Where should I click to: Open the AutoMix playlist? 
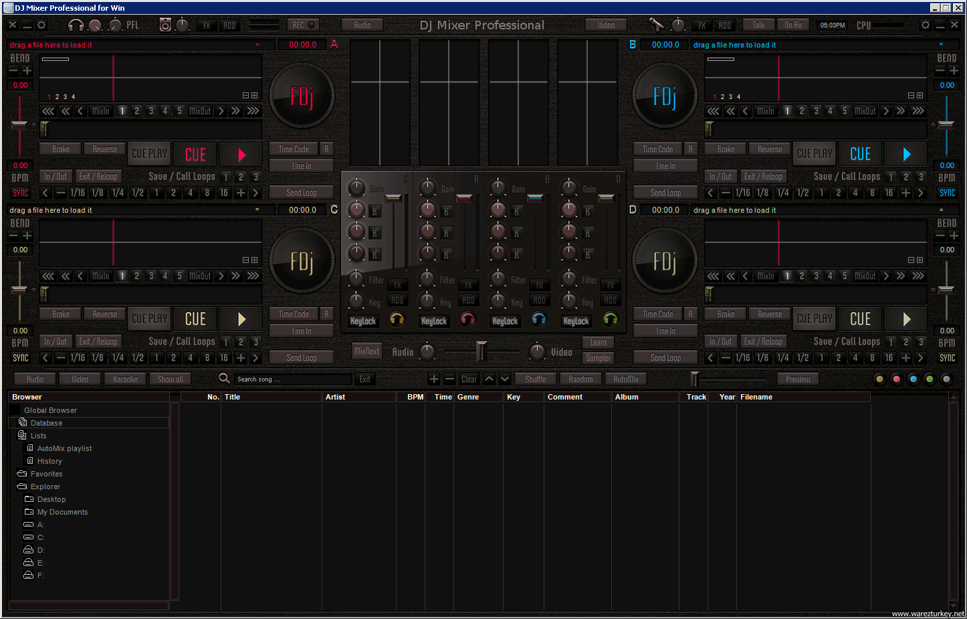[64, 448]
